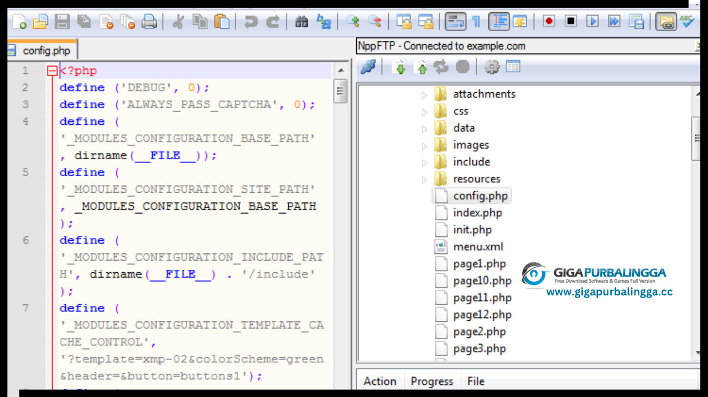Open the Replace dialog icon
This screenshot has height=397, width=708.
tap(323, 22)
